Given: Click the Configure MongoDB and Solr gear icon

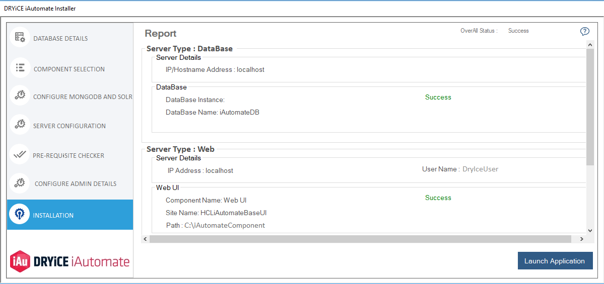Looking at the screenshot, I should click(x=20, y=96).
